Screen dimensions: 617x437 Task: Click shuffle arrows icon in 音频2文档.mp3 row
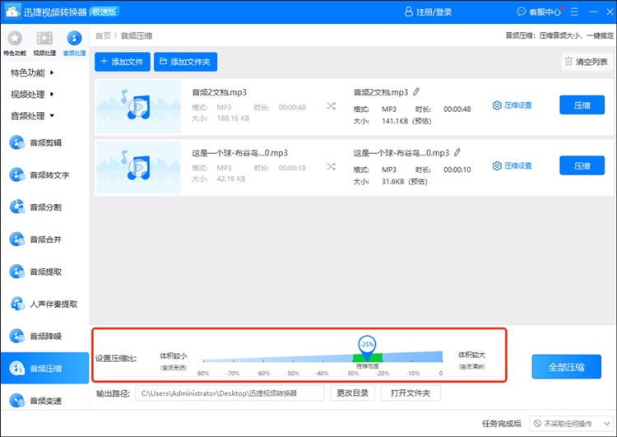coord(331,106)
